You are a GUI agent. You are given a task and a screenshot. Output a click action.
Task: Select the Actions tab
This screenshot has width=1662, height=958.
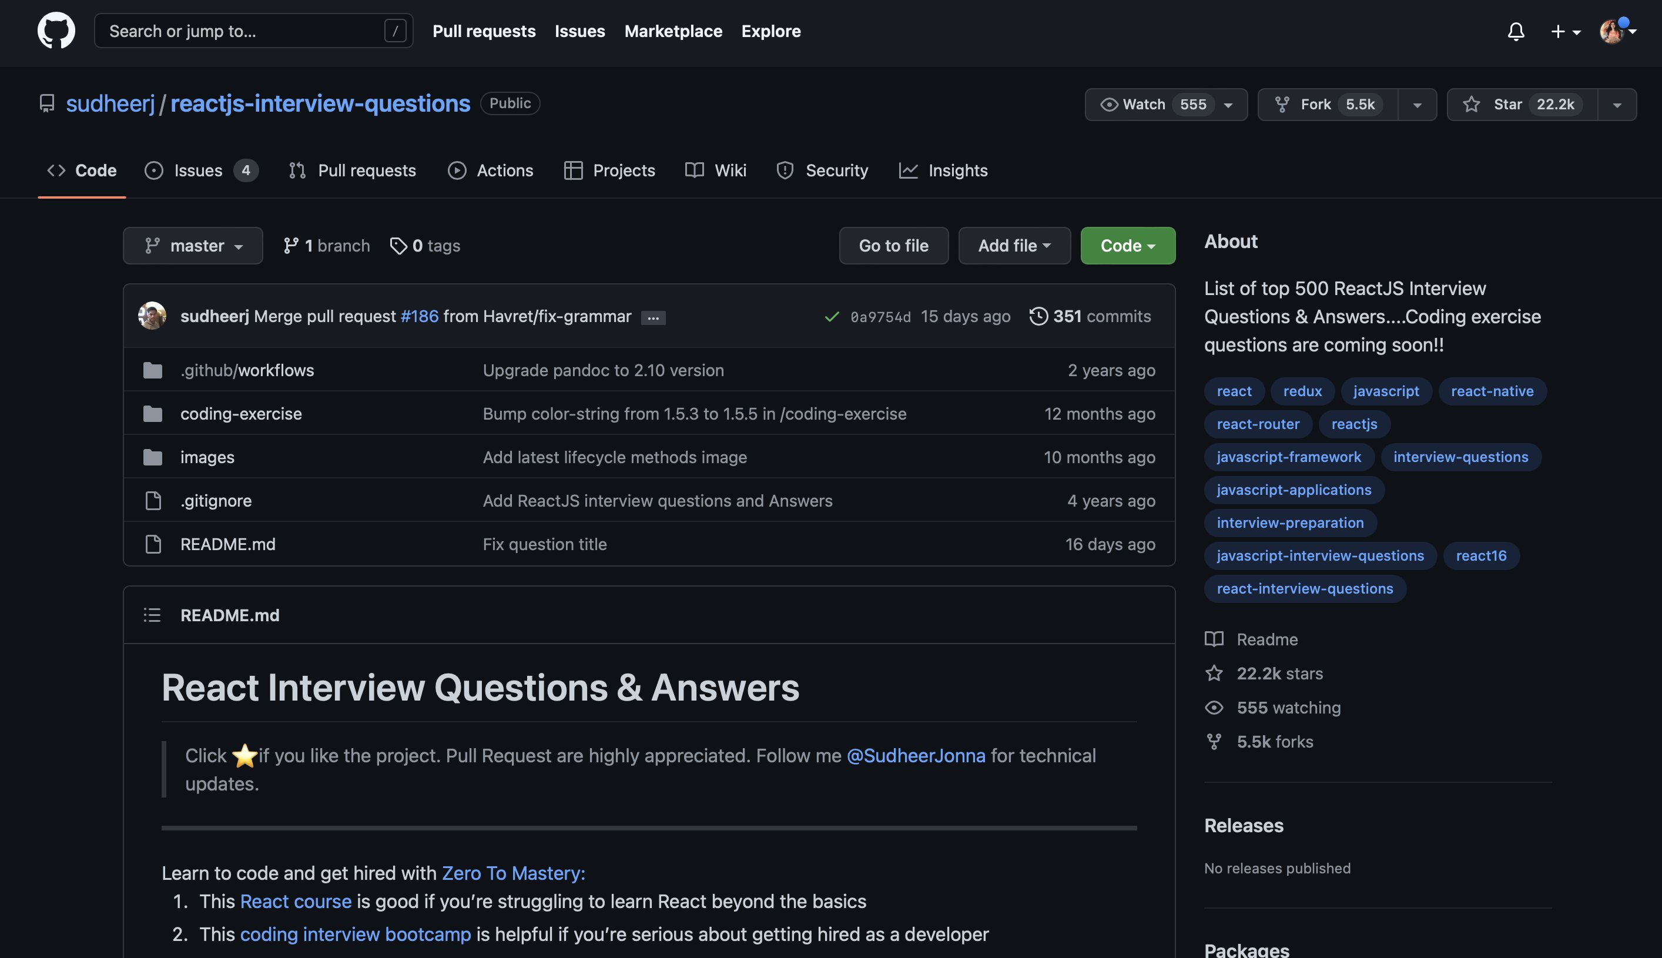click(490, 170)
